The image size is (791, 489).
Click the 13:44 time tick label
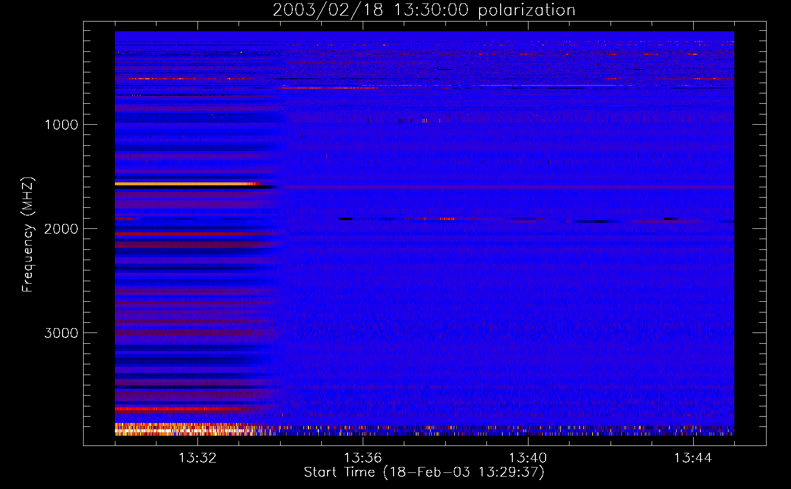click(693, 458)
